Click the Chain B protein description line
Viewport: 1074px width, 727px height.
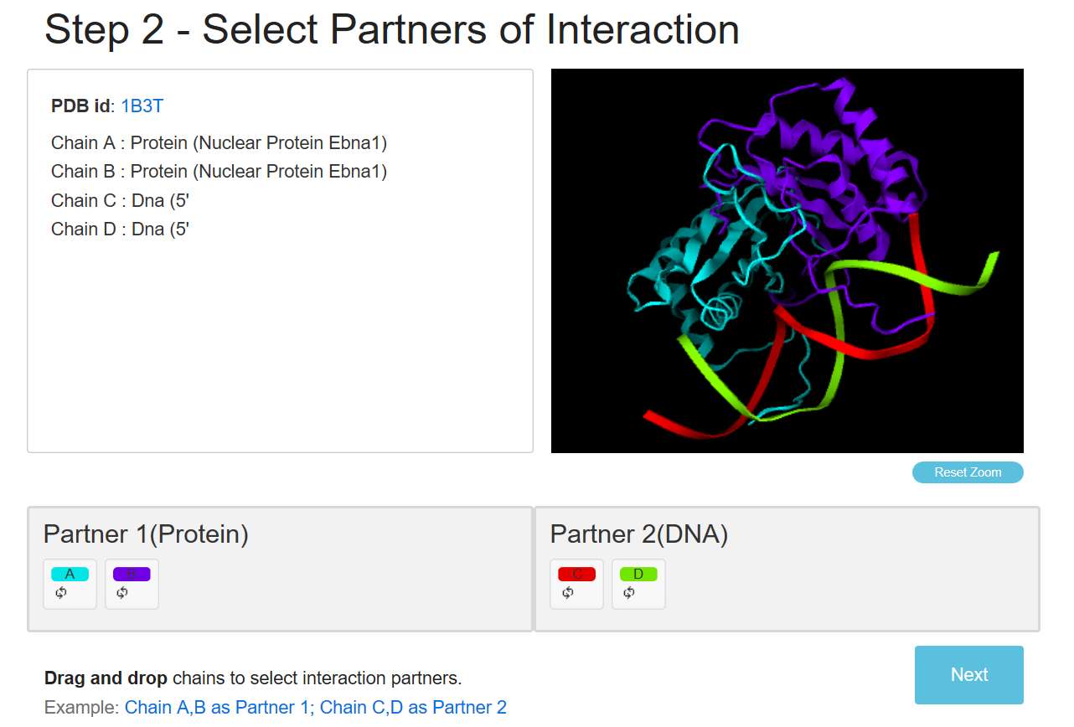point(219,172)
